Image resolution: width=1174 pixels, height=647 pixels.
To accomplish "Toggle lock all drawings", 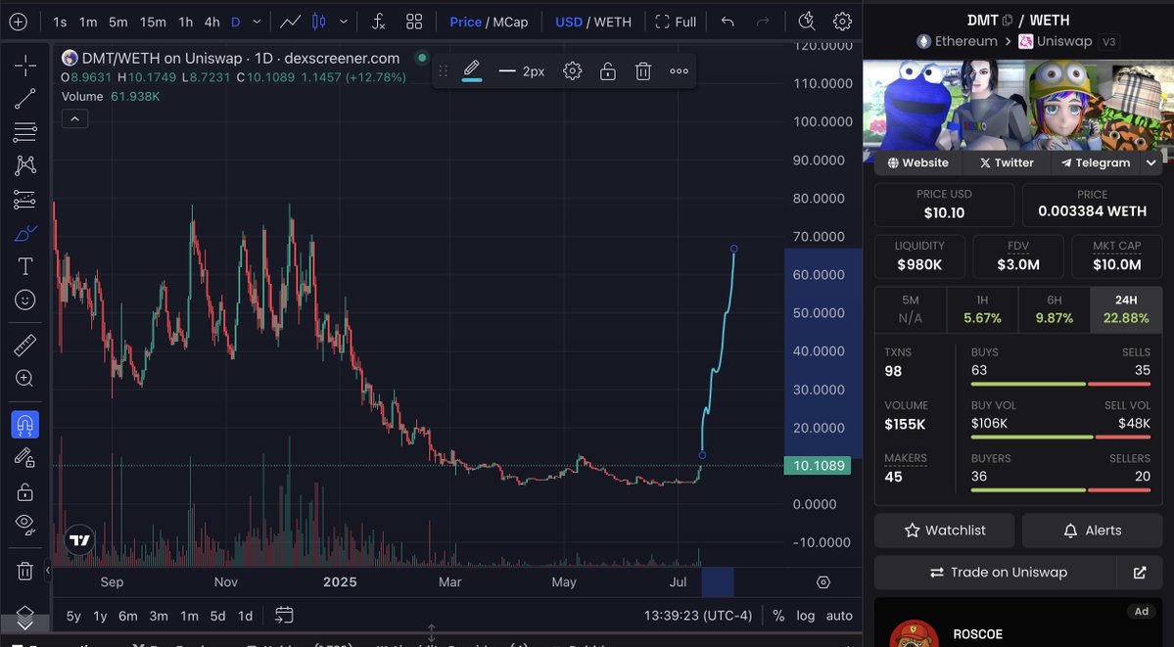I will point(24,491).
